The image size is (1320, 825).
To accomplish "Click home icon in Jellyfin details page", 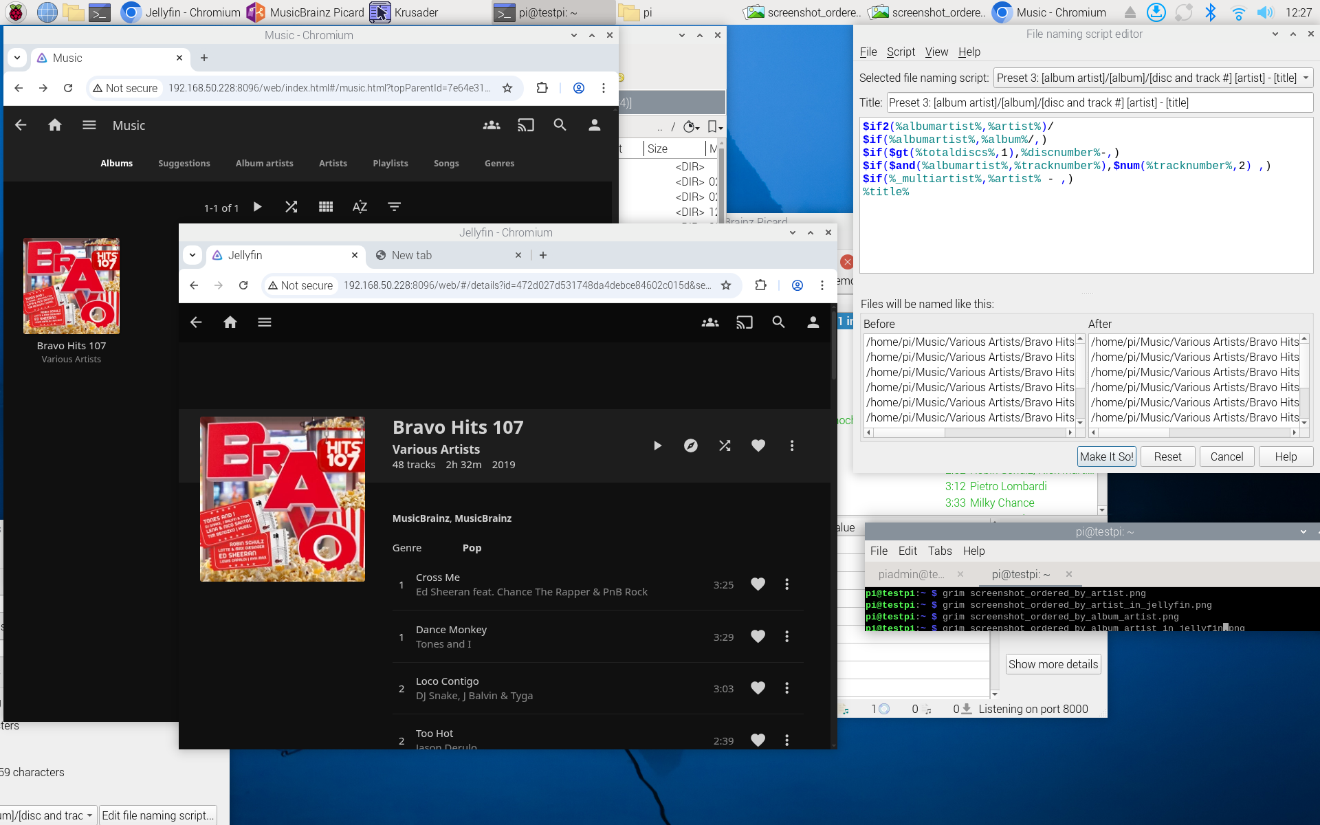I will (x=230, y=322).
